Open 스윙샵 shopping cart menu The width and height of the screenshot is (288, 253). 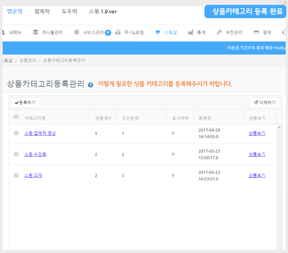click(166, 32)
